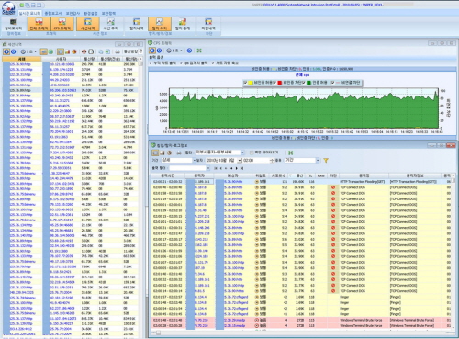
Task: Toggle red series checkbox in chart legend
Action: (x=274, y=83)
